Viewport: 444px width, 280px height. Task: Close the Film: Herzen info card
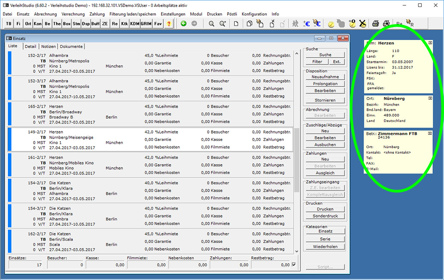430,43
